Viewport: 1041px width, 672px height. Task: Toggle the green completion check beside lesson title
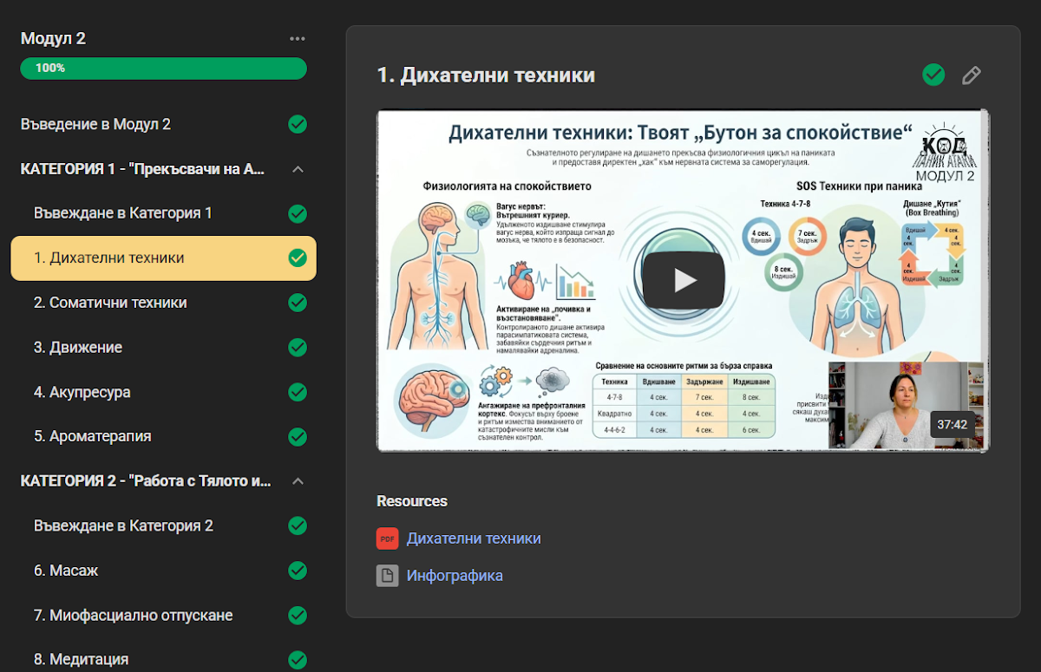933,75
